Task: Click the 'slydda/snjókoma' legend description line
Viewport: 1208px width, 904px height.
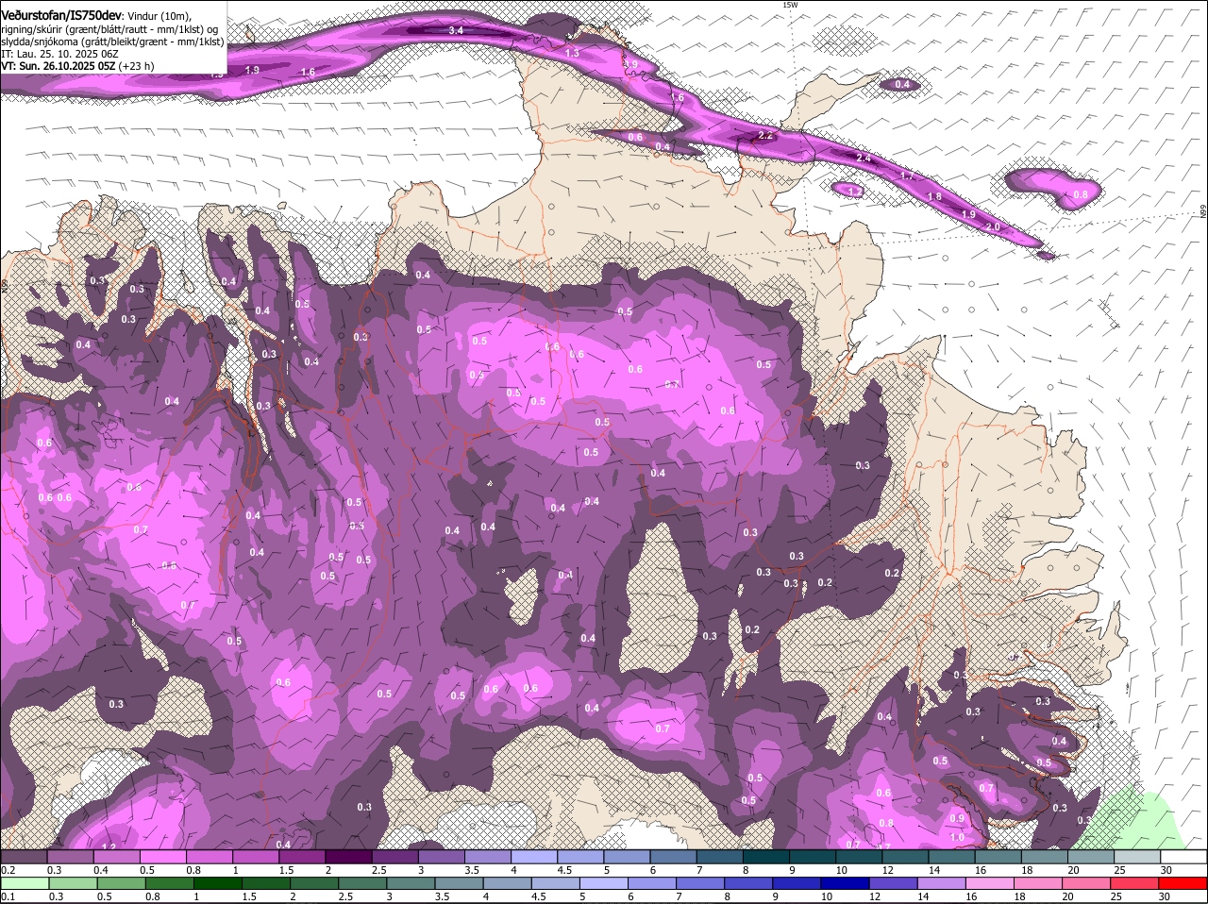Action: (x=113, y=42)
